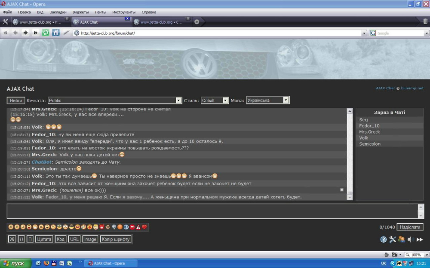Switch to the first jetta-club.org tab

click(39, 22)
